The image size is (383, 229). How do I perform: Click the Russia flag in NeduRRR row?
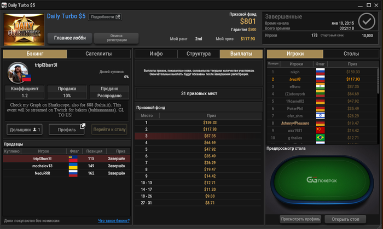pos(73,173)
